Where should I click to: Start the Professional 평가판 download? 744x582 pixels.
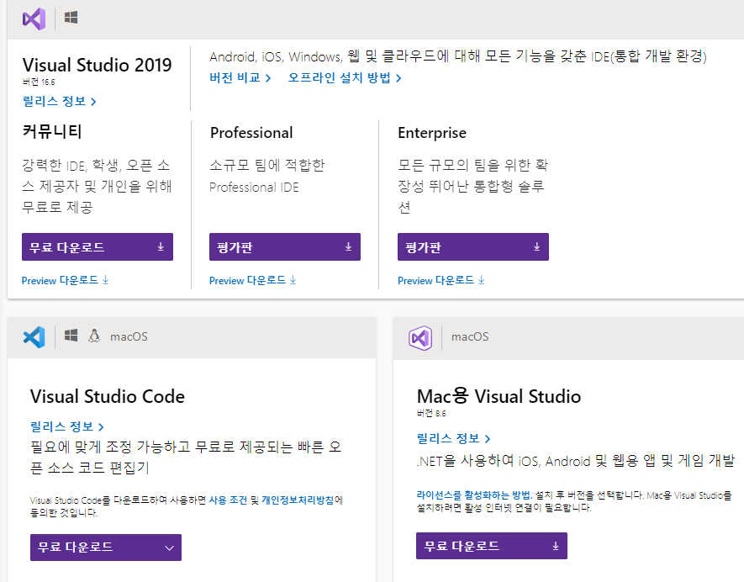(x=285, y=247)
